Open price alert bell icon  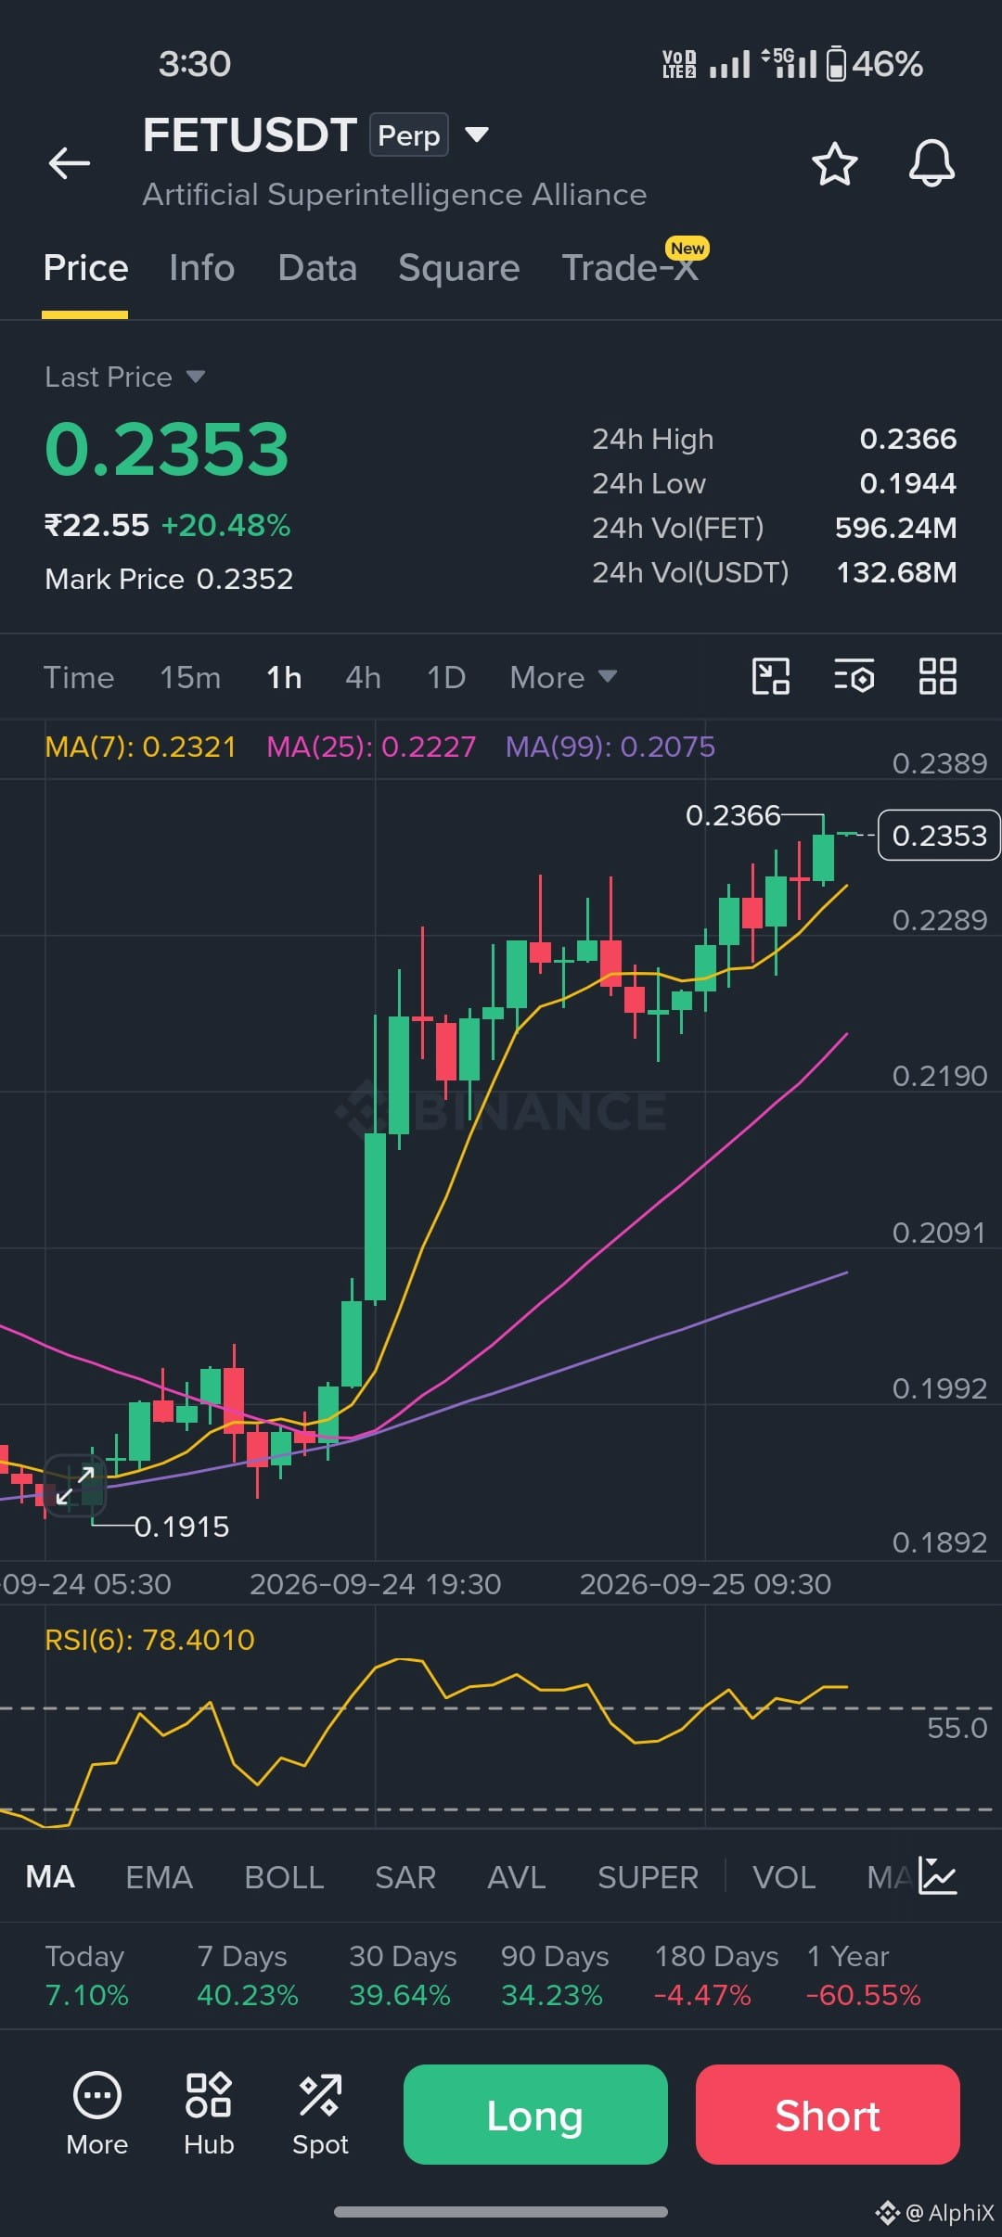coord(931,163)
